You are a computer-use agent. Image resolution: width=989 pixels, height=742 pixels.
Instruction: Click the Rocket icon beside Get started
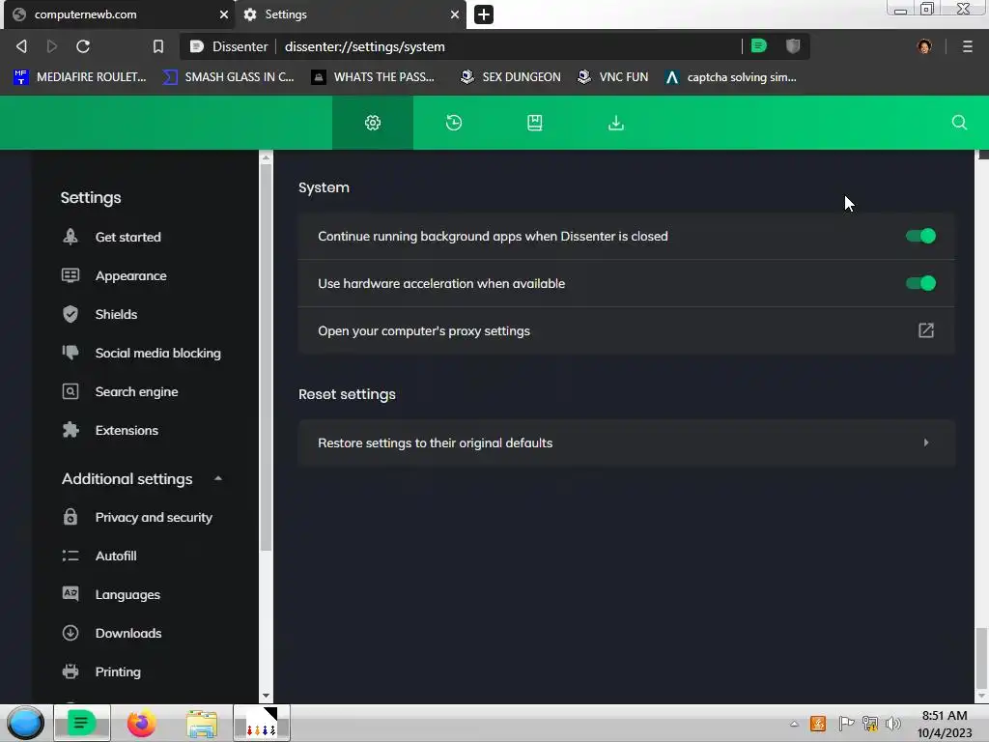[x=71, y=237]
